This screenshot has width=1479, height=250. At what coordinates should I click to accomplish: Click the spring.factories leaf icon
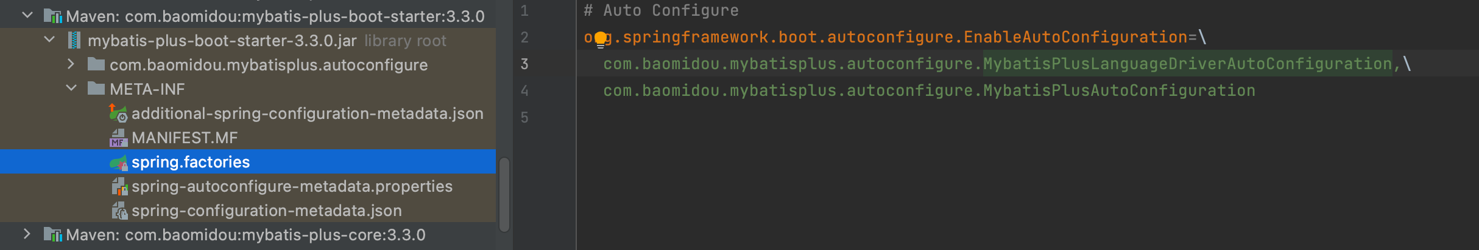coord(118,162)
